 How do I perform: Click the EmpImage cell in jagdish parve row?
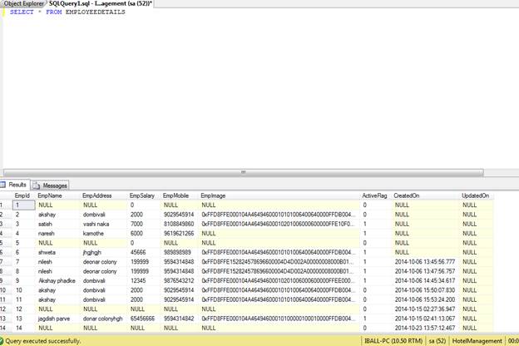coord(279,319)
